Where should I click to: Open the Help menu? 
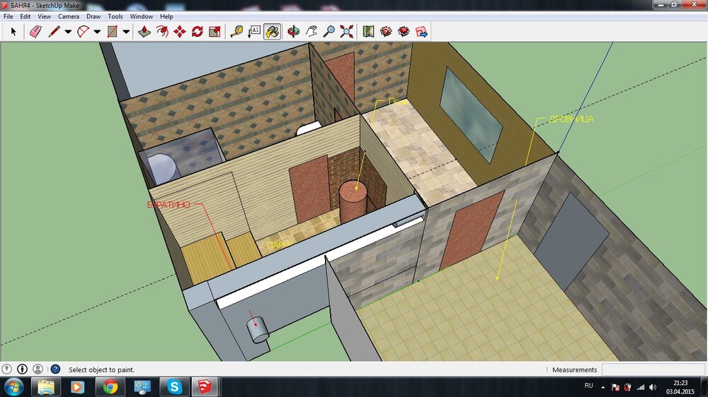(x=166, y=16)
